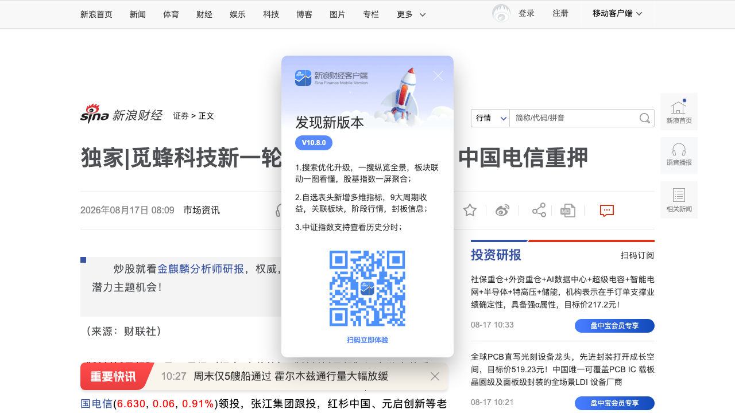The image size is (735, 413).
Task: Open the 周末仅5艘船通过 news flash
Action: pyautogui.click(x=291, y=376)
